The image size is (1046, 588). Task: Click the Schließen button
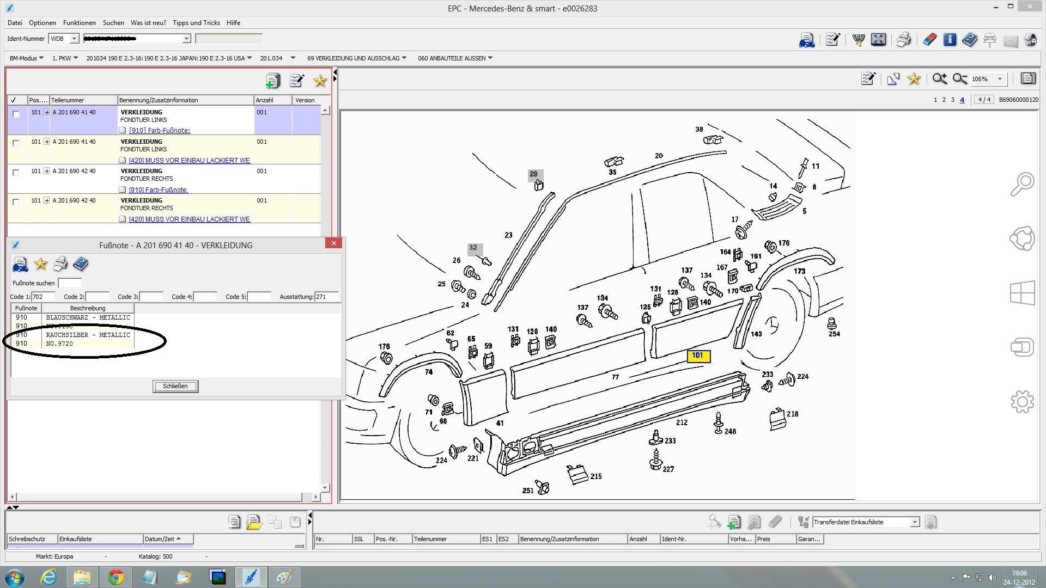click(x=175, y=386)
